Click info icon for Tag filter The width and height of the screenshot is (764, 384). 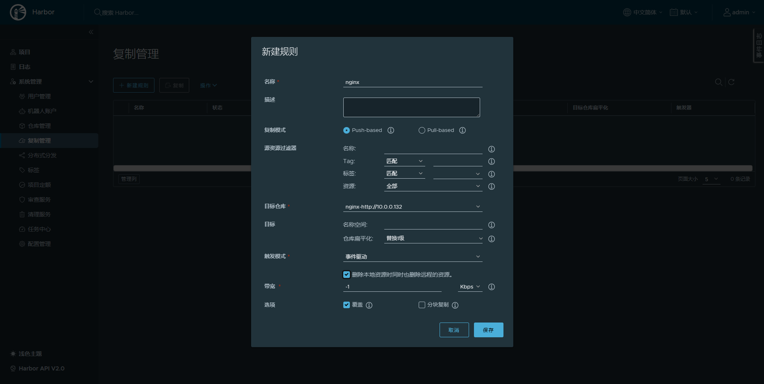pos(492,161)
